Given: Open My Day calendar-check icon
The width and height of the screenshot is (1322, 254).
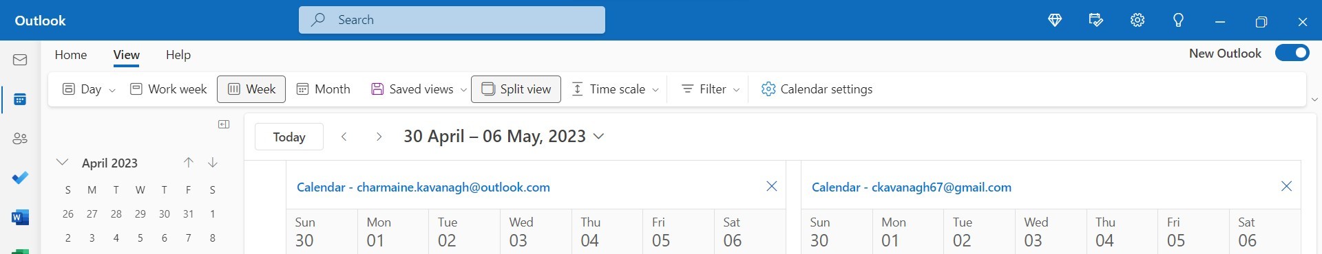Looking at the screenshot, I should click(x=1096, y=21).
